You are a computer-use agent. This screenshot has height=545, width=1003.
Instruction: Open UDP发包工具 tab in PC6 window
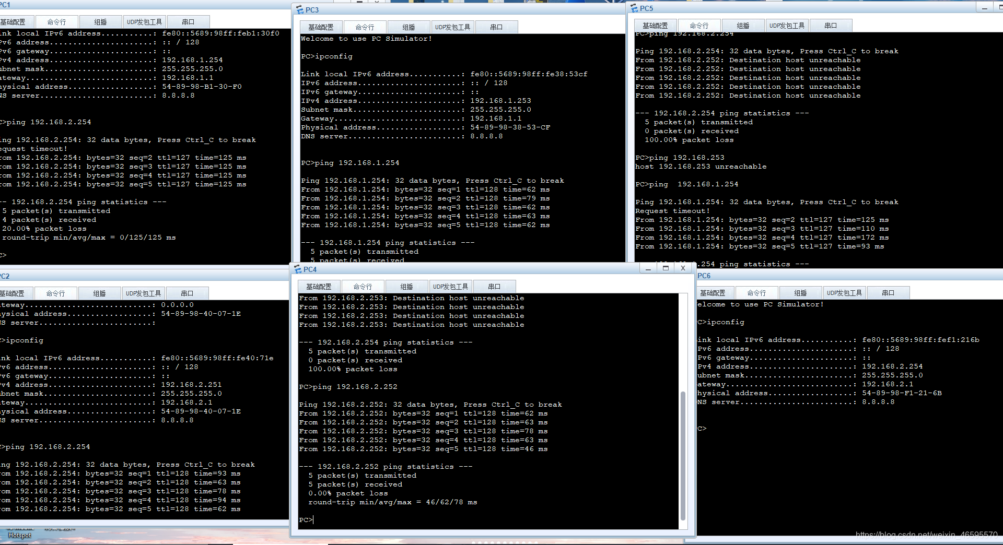pos(845,293)
